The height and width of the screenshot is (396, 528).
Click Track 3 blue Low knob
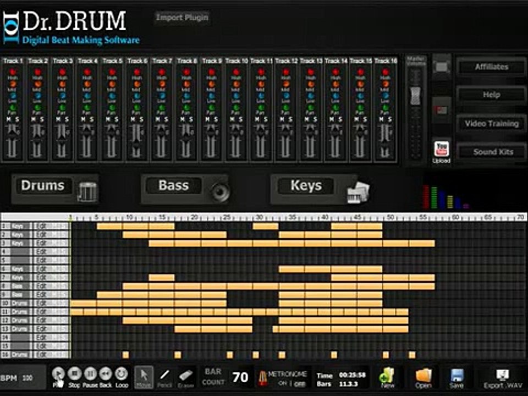tap(62, 96)
